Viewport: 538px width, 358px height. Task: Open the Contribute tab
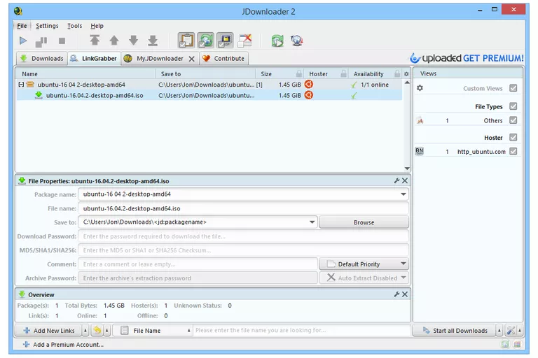[223, 59]
